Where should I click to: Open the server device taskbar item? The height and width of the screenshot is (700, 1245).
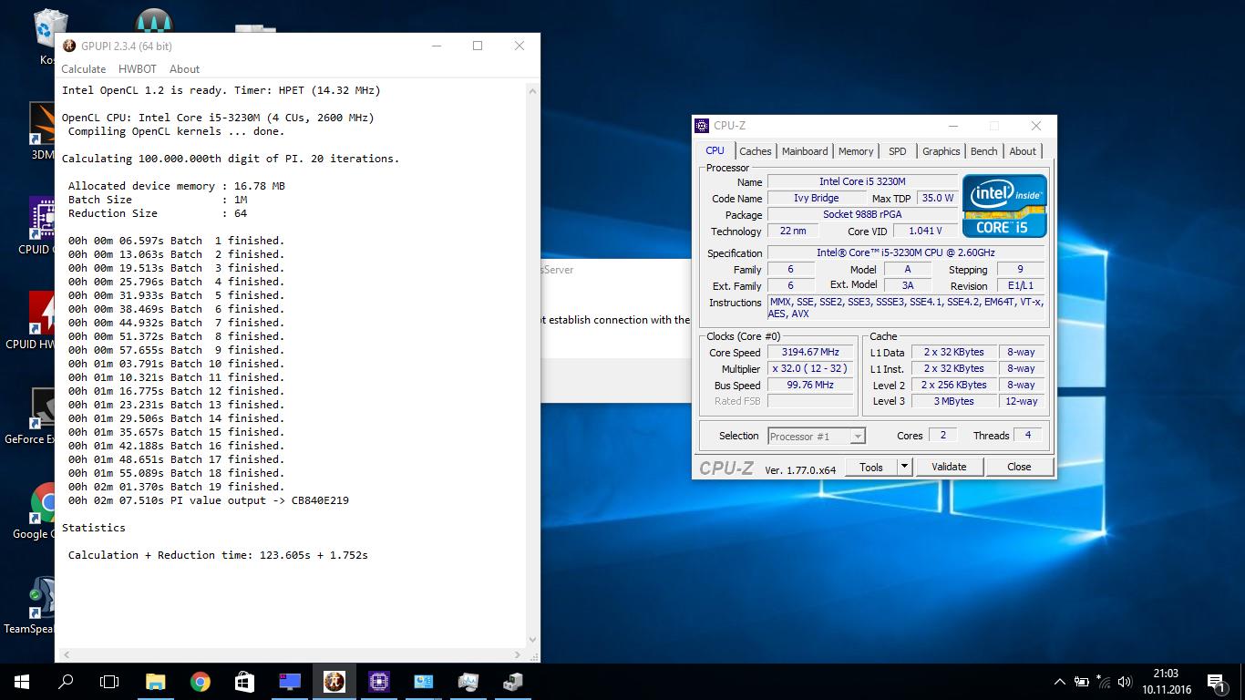pyautogui.click(x=513, y=681)
